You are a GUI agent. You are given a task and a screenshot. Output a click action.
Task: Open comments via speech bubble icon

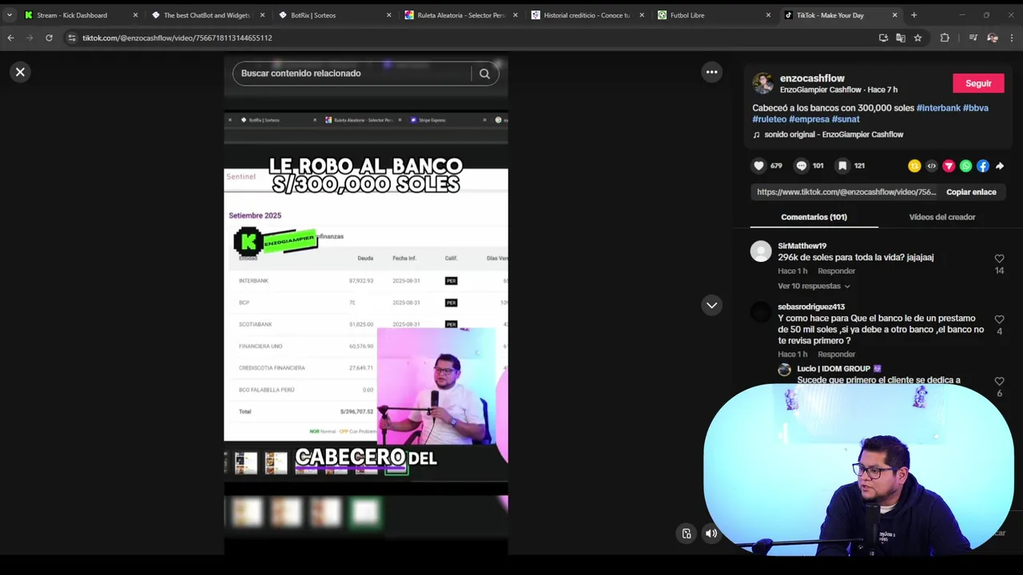coord(802,165)
